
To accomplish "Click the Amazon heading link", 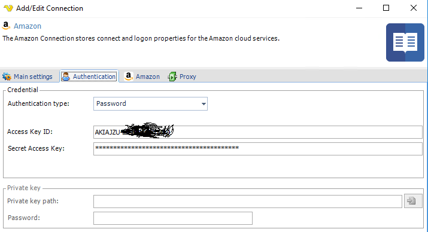I will pyautogui.click(x=28, y=26).
